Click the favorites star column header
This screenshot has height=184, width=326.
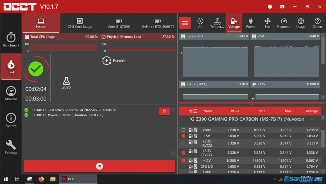click(x=191, y=111)
